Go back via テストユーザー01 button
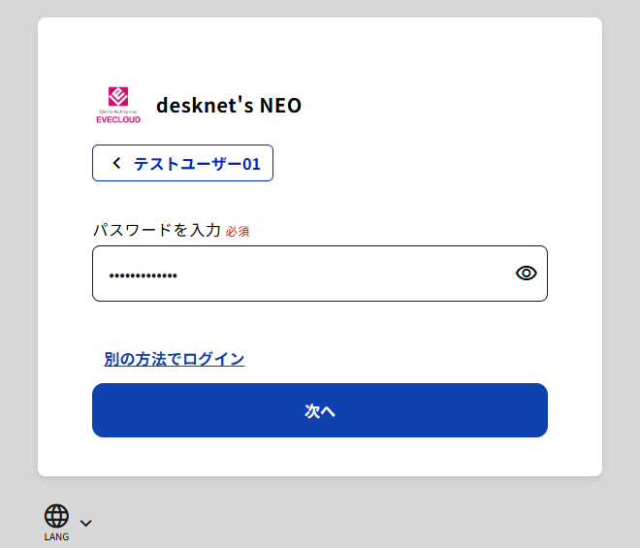Screen dimensions: 640x548 pos(182,163)
